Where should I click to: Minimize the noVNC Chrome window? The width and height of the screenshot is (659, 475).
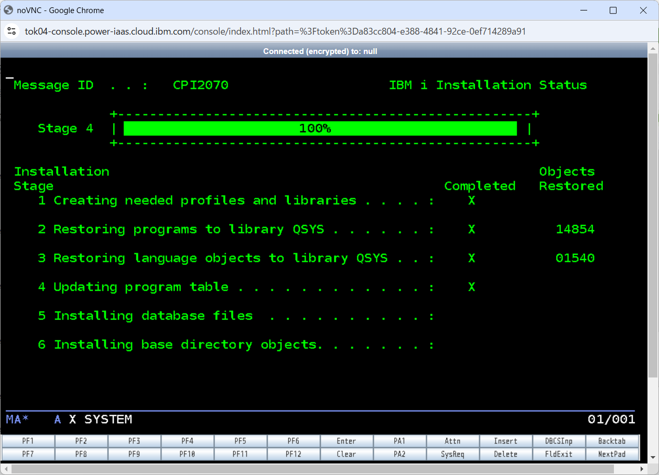(x=583, y=10)
